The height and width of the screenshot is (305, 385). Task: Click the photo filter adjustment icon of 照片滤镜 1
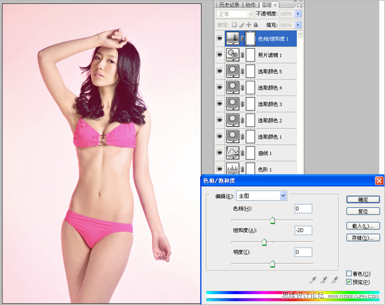coord(233,55)
